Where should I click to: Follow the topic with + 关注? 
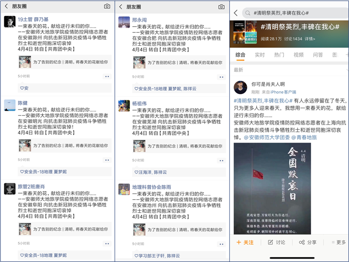pyautogui.click(x=245, y=242)
